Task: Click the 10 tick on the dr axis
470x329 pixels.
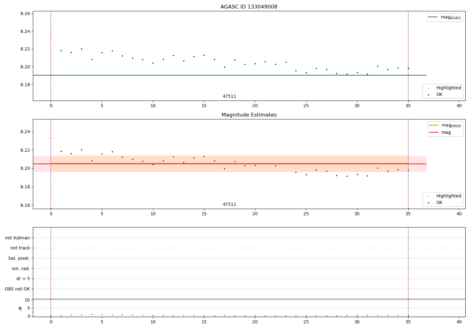Action: [27, 300]
